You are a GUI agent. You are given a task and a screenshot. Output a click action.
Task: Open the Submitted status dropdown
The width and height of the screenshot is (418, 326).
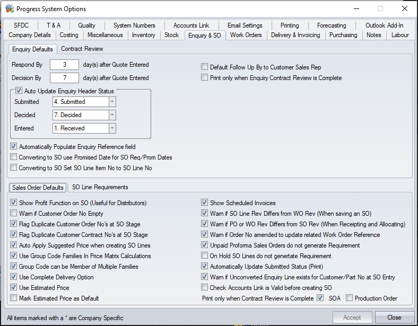pyautogui.click(x=112, y=102)
